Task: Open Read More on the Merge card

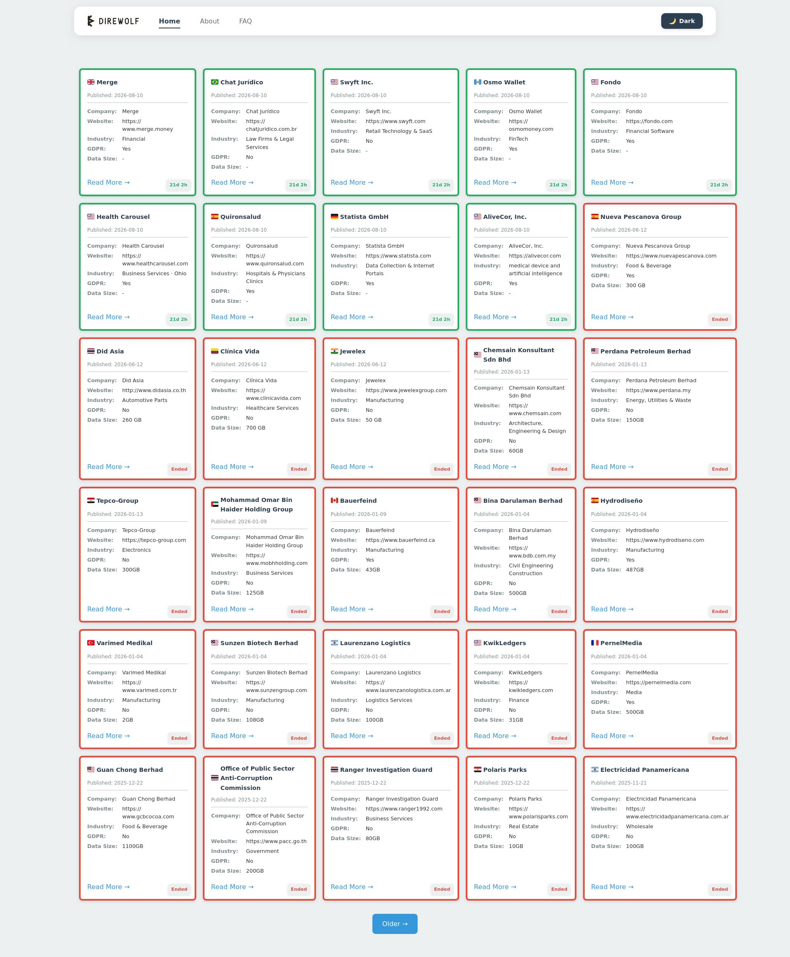Action: coord(108,183)
